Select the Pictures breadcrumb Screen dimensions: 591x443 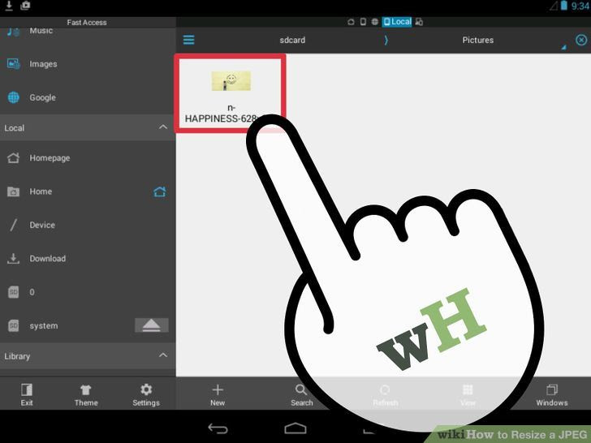(478, 40)
